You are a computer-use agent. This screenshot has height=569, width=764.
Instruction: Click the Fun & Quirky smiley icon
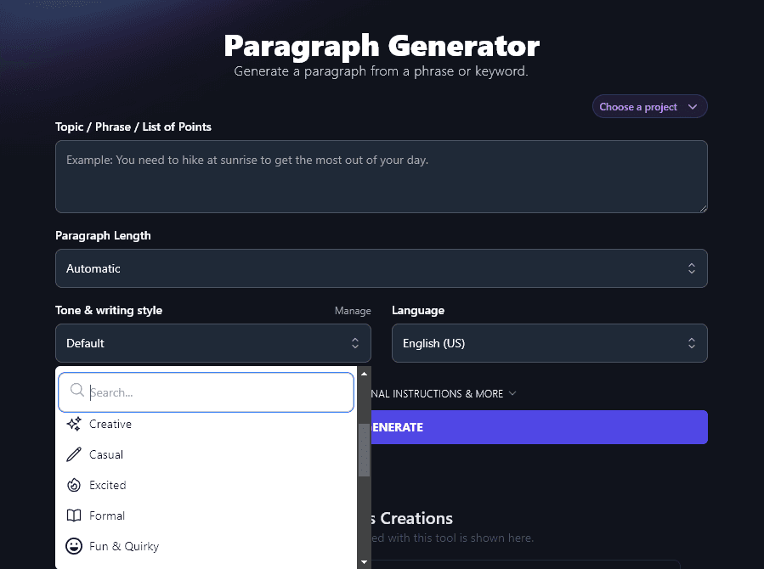click(x=74, y=546)
